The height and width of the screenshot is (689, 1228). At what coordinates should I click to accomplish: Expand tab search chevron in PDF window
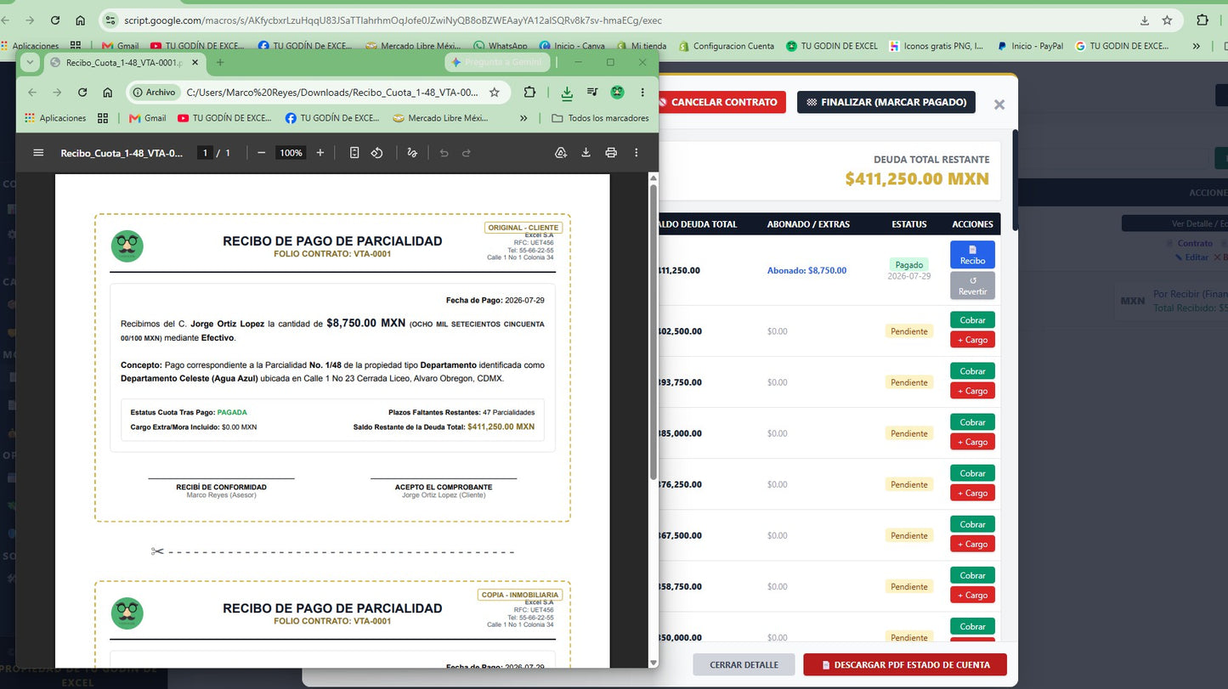click(x=30, y=62)
